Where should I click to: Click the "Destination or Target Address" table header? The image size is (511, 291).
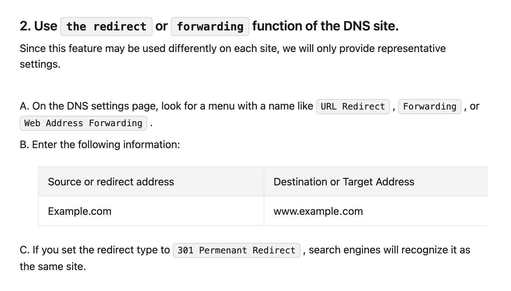[x=344, y=182]
